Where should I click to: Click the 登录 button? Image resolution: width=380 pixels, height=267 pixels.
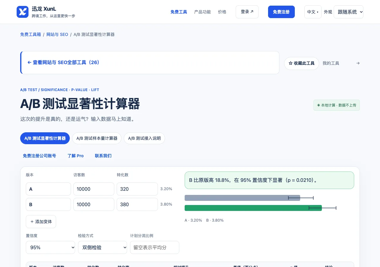[247, 12]
